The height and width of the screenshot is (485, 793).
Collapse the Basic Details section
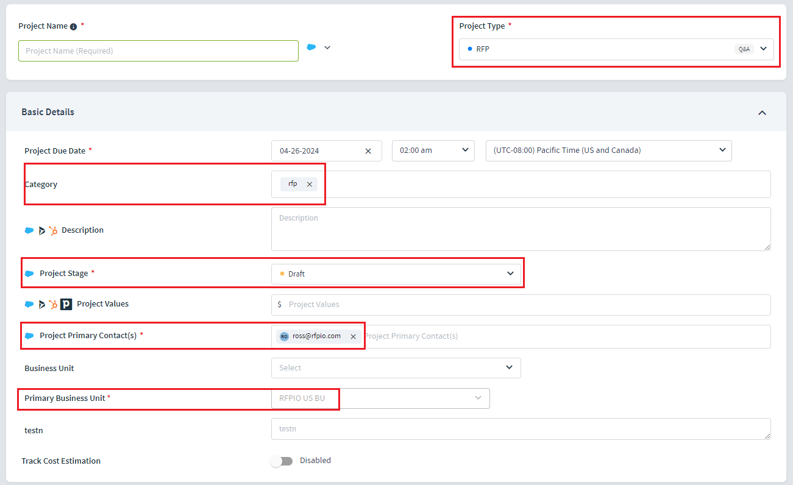click(x=762, y=113)
